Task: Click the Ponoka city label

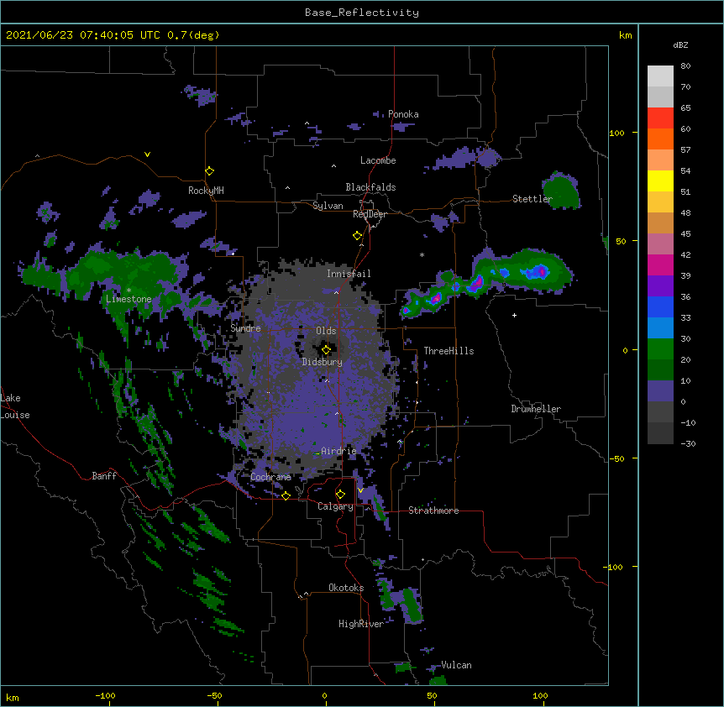Action: (x=403, y=114)
